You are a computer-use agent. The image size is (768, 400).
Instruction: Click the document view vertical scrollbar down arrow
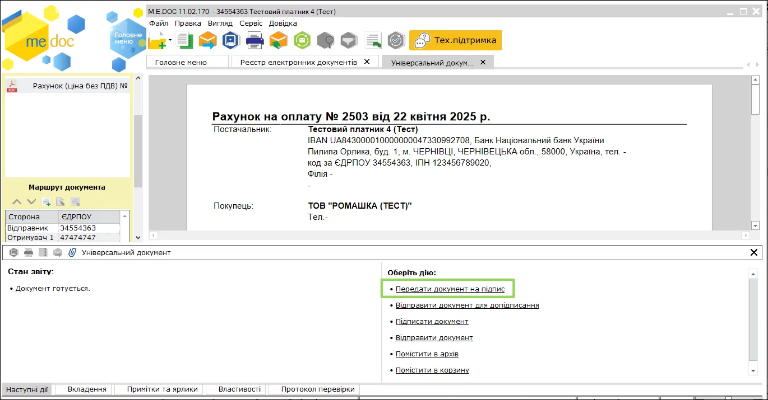pyautogui.click(x=755, y=226)
